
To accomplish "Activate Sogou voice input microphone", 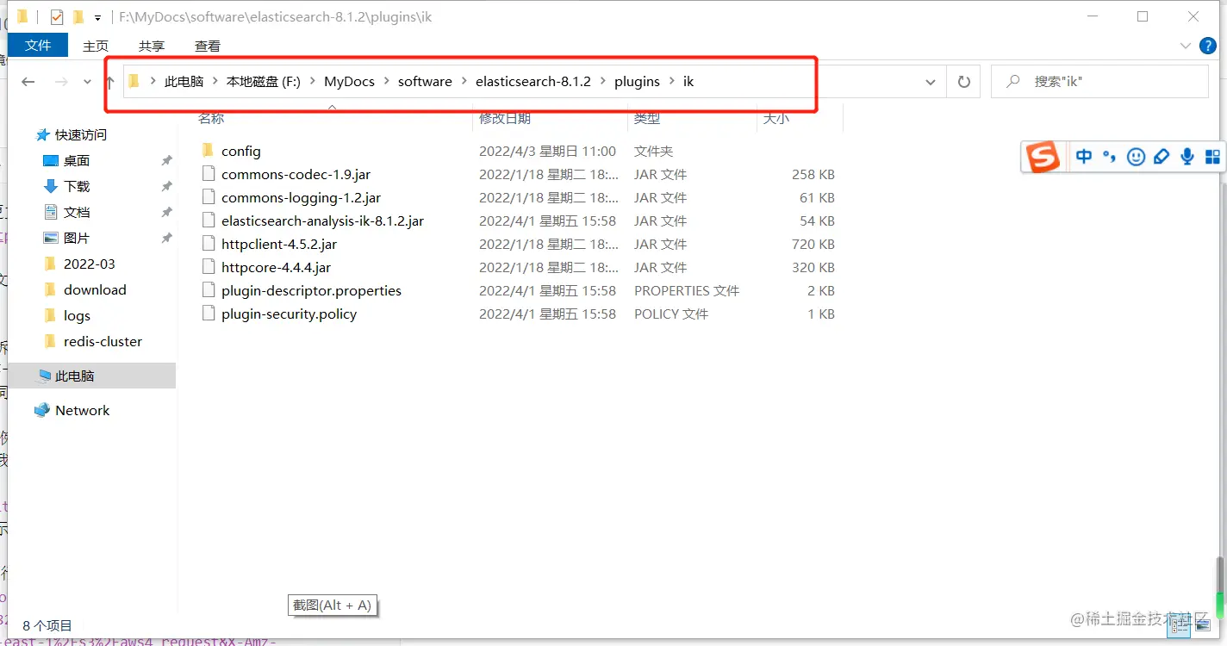I will click(1187, 157).
